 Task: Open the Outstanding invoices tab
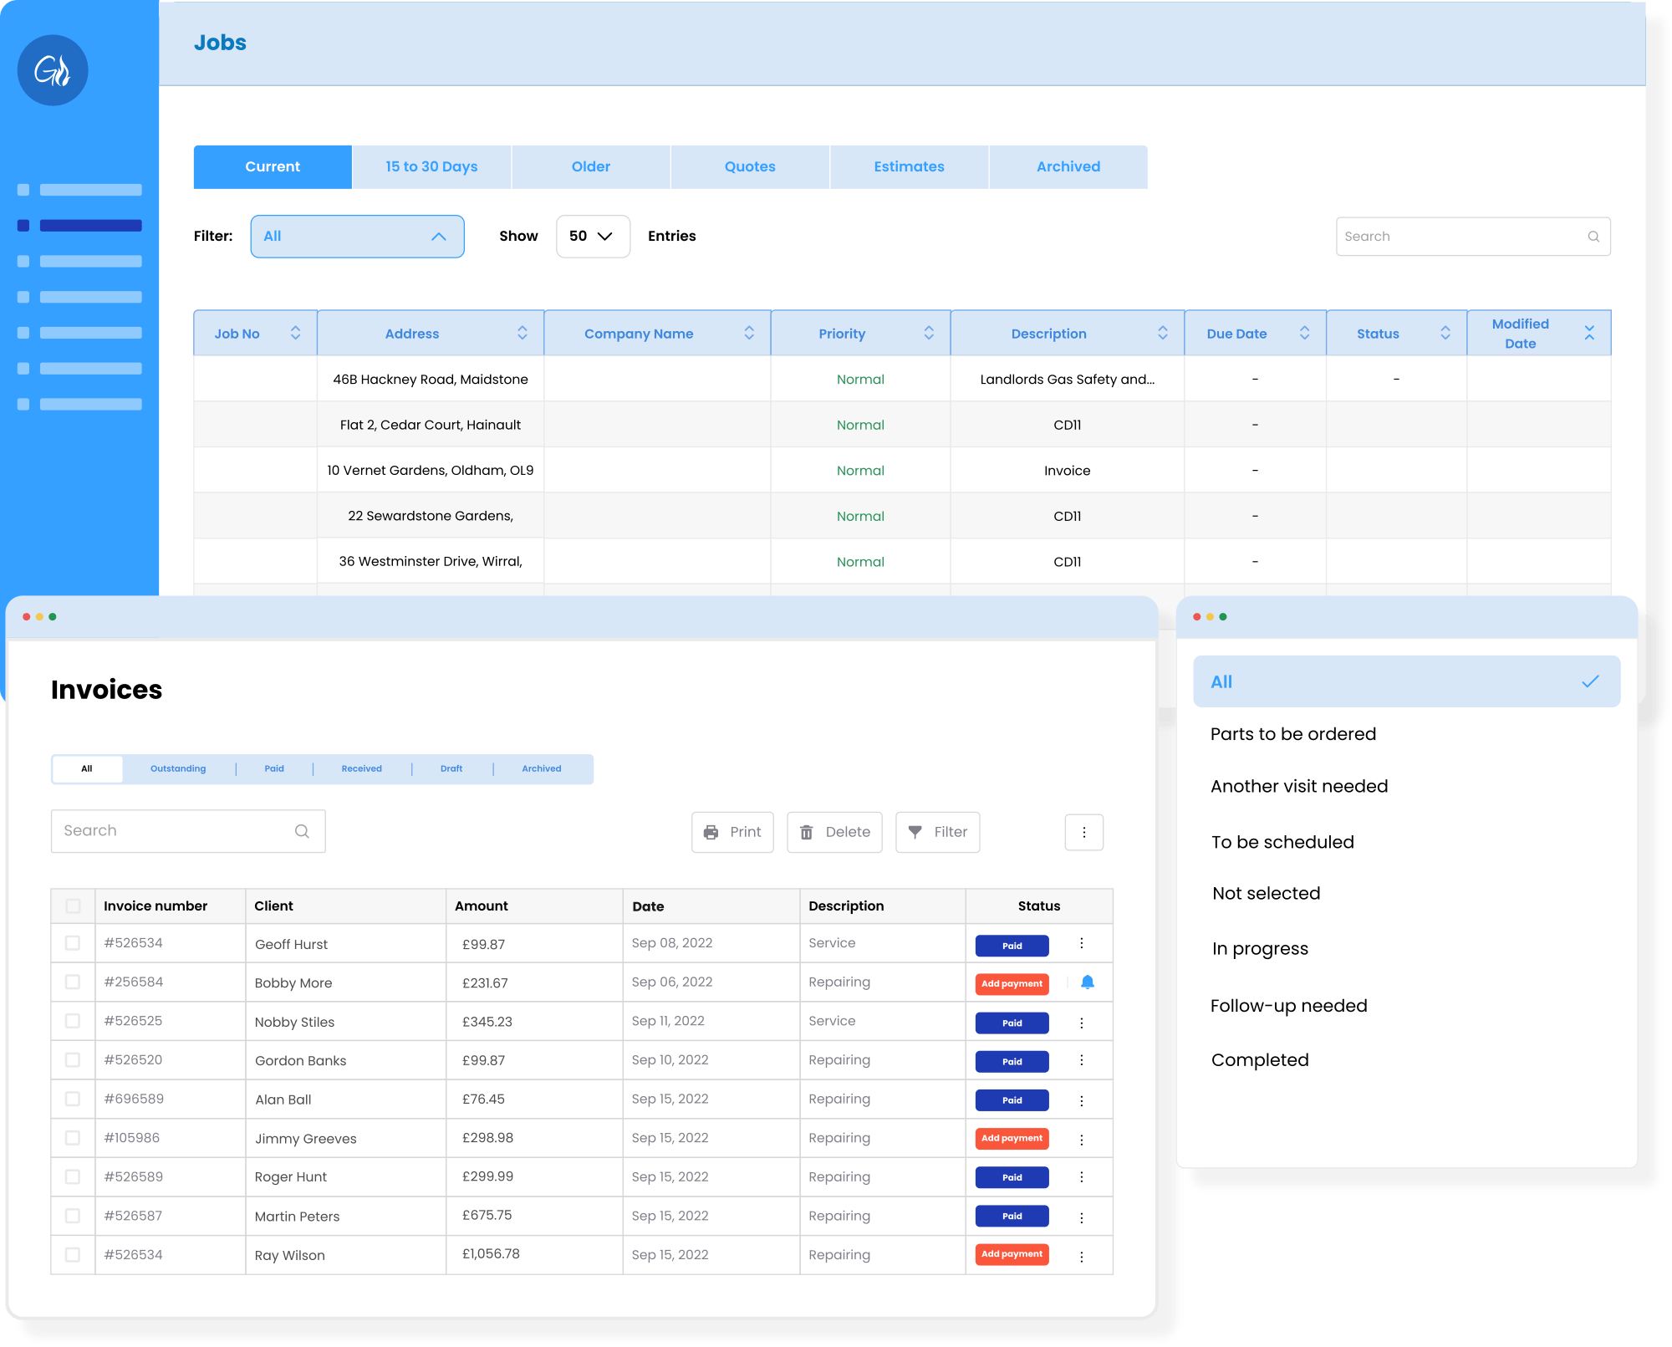pyautogui.click(x=178, y=768)
